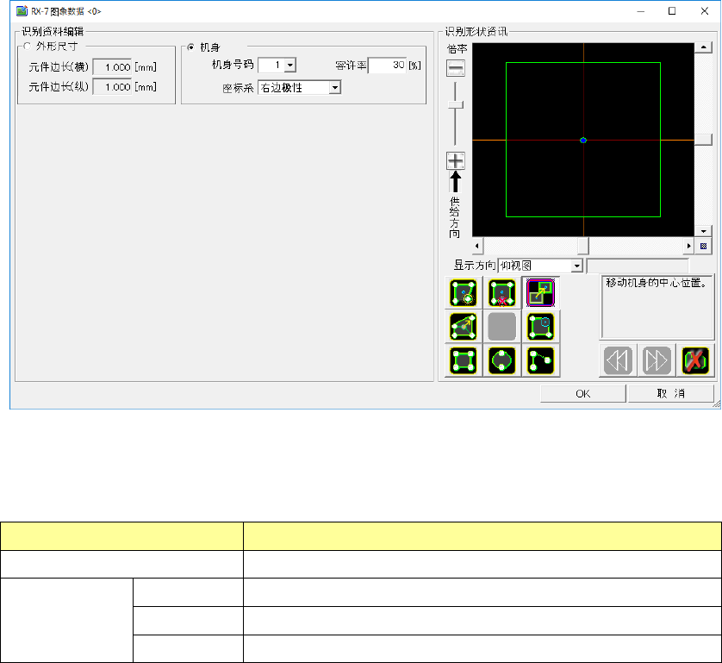The width and height of the screenshot is (722, 663).
Task: Select the 机身 radio button
Action: coord(190,47)
